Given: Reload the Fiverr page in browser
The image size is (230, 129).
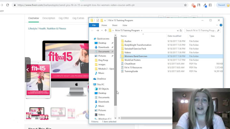Looking at the screenshot, I should click(x=7, y=5).
